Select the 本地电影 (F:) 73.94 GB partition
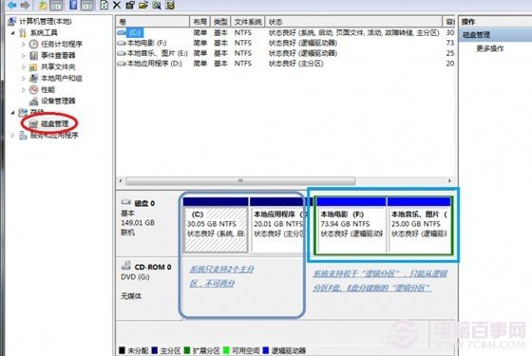Image resolution: width=532 pixels, height=356 pixels. 351,225
